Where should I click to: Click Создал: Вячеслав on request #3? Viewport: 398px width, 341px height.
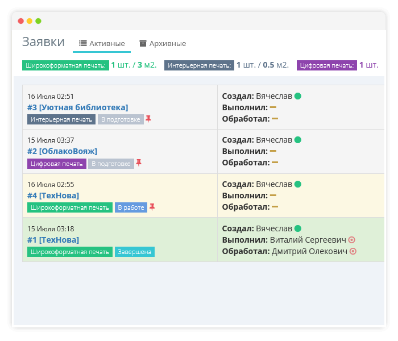257,96
